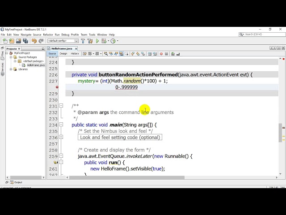Toggle Bookmark on current line
This screenshot has width=286, height=215.
coord(143,54)
